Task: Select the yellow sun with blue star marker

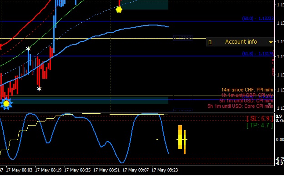Action: point(6,104)
